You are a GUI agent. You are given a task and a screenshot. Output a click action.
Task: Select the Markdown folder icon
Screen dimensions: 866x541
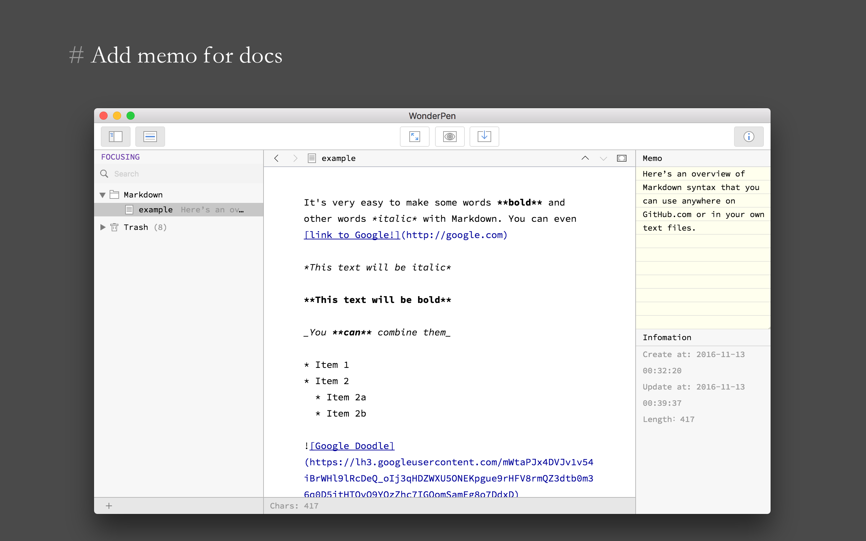[x=114, y=194]
